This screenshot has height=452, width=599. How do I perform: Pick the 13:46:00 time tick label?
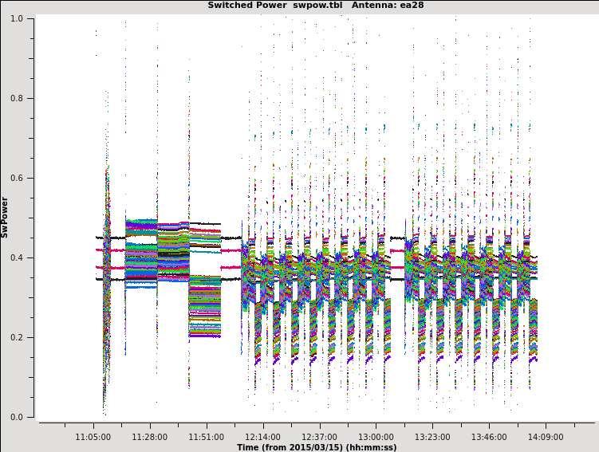pos(489,437)
